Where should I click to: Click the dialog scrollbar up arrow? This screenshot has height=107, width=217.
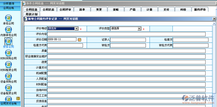[214, 23]
